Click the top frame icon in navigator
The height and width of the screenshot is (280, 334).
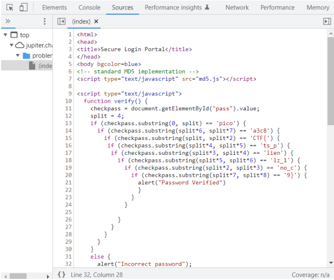coord(14,35)
